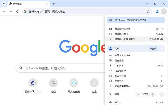Open 书签和清单 menu entry

point(136,71)
